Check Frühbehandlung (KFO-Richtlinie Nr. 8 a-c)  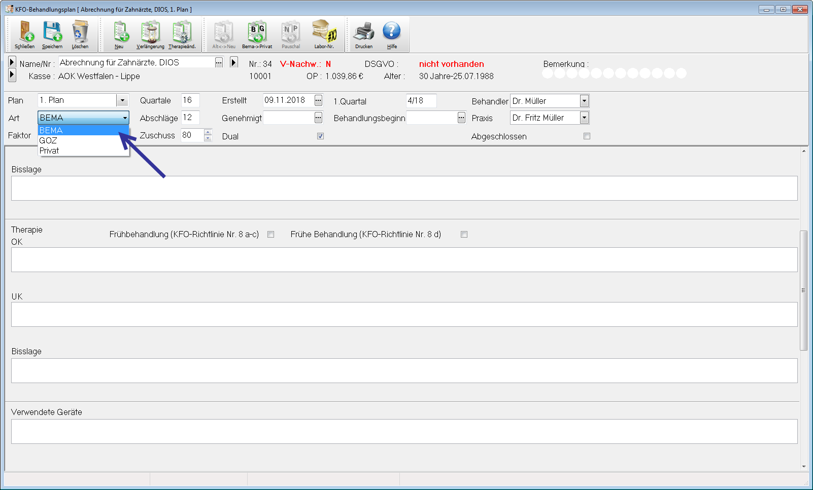pyautogui.click(x=271, y=234)
